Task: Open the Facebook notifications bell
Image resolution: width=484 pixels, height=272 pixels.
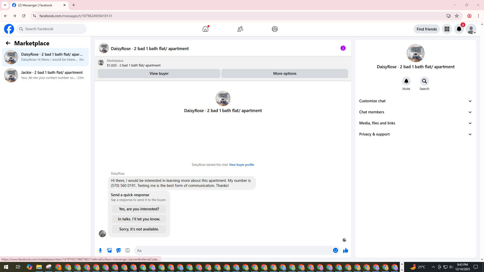Action: coord(459,29)
